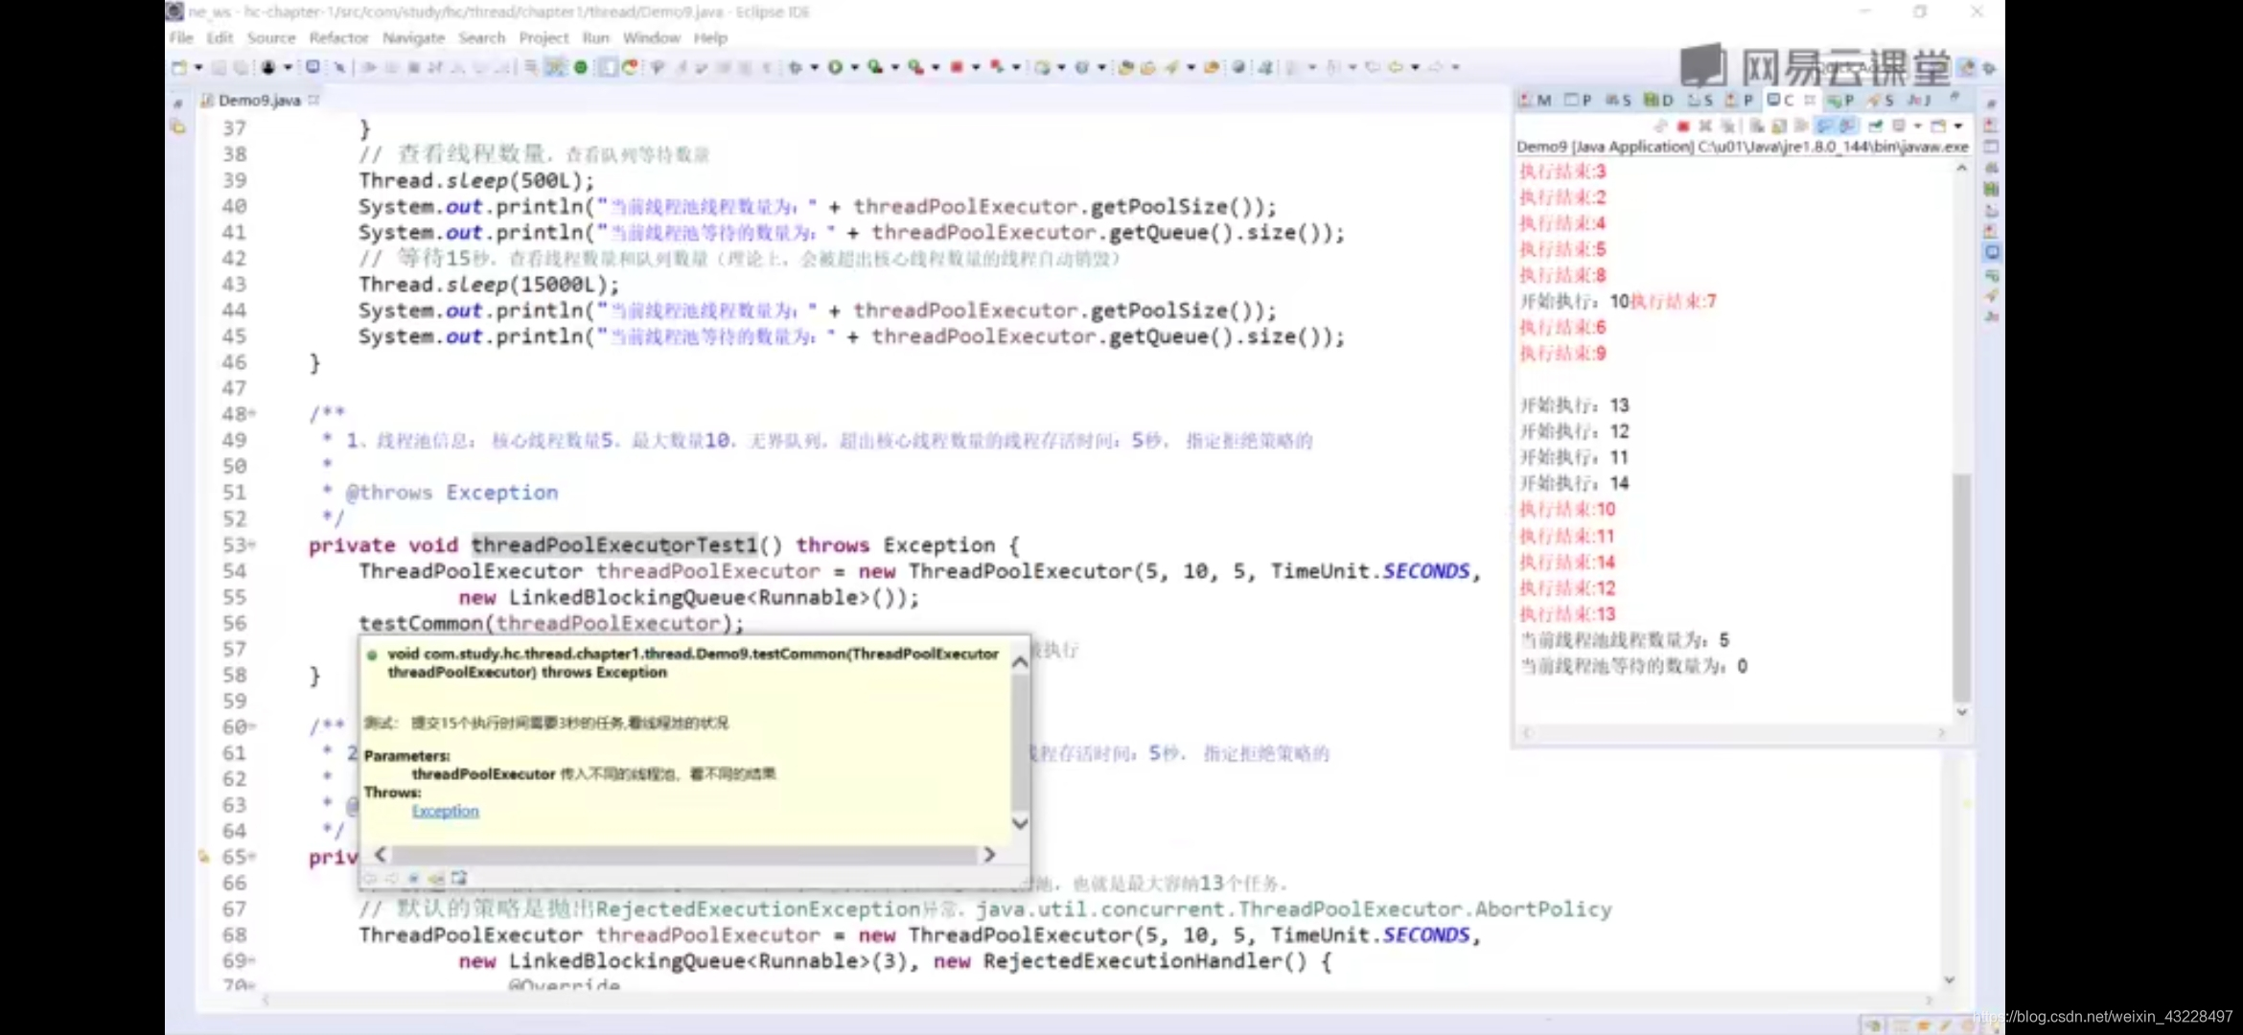Switch to the Markers tab labeled M
Screen dimensions: 2243x1035
1537,100
